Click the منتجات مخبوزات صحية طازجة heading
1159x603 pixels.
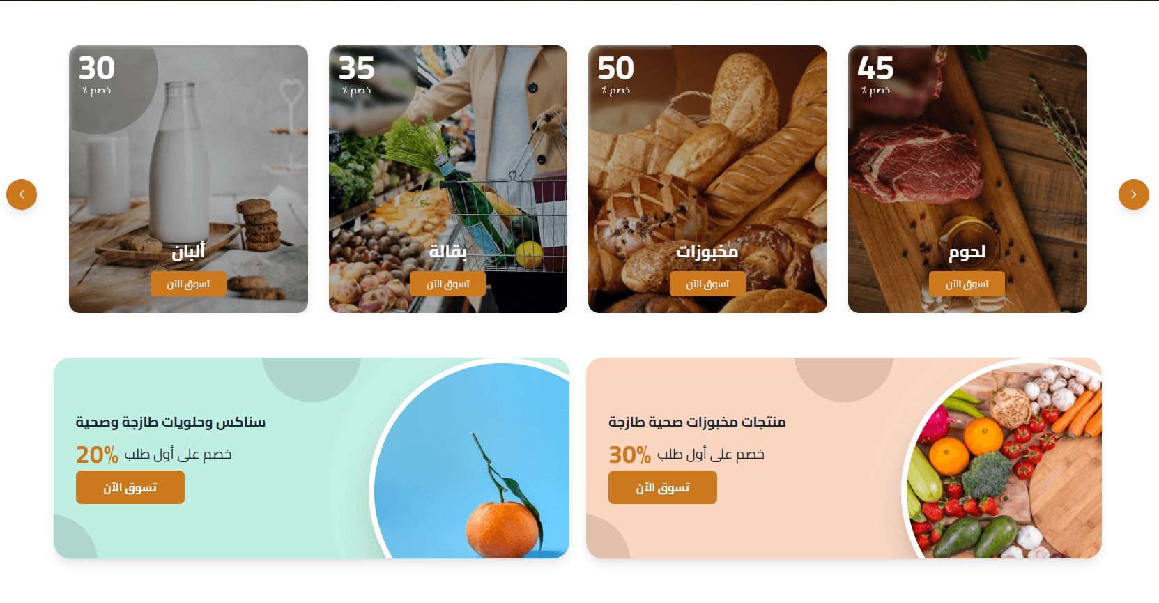697,422
